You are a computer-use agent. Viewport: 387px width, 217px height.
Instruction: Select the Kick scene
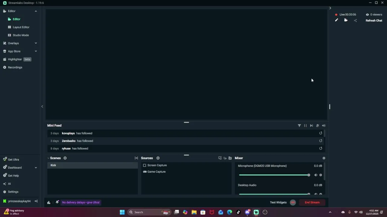[93, 165]
